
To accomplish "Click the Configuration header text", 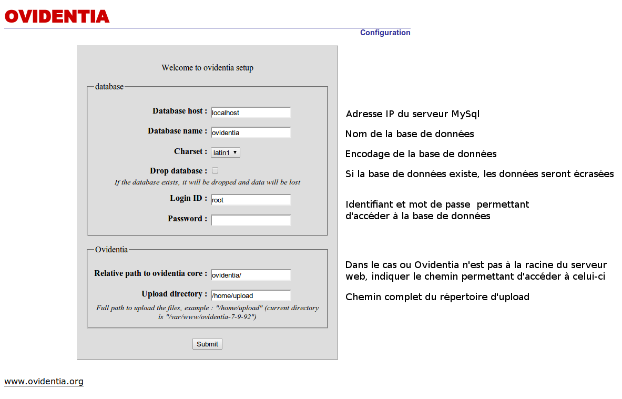I will (385, 33).
